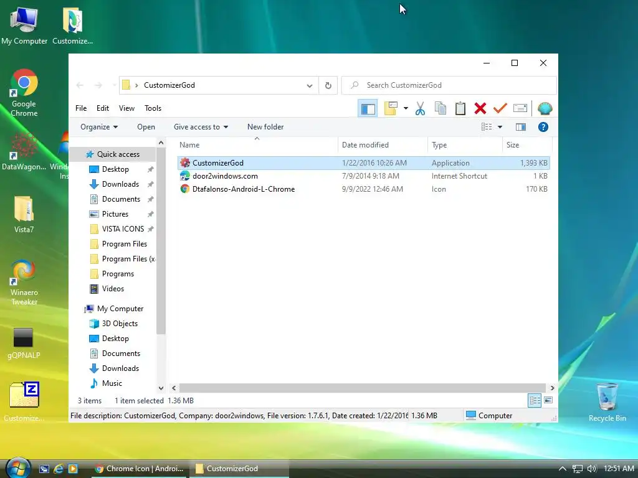
Task: Click the Rename toolbar icon
Action: 520,108
